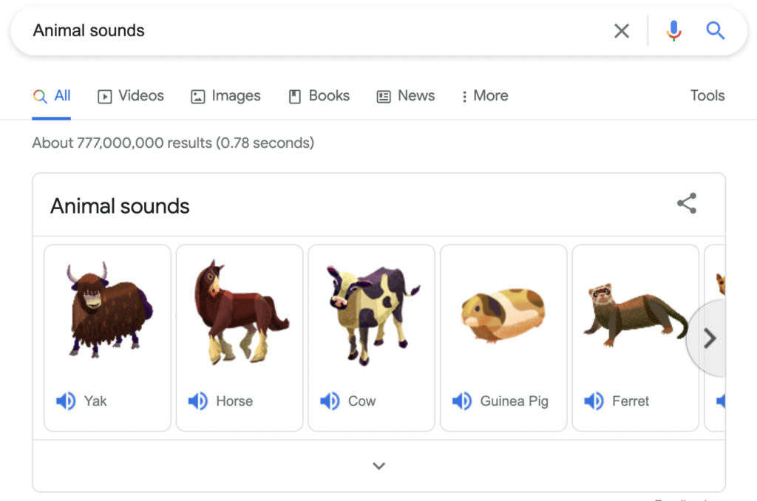Open the News results tab
This screenshot has height=501, width=757.
pyautogui.click(x=406, y=95)
